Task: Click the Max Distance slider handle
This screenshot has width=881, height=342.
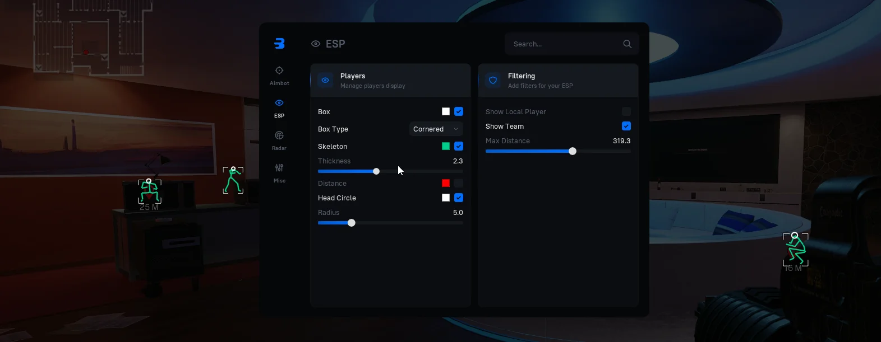Action: (x=573, y=151)
